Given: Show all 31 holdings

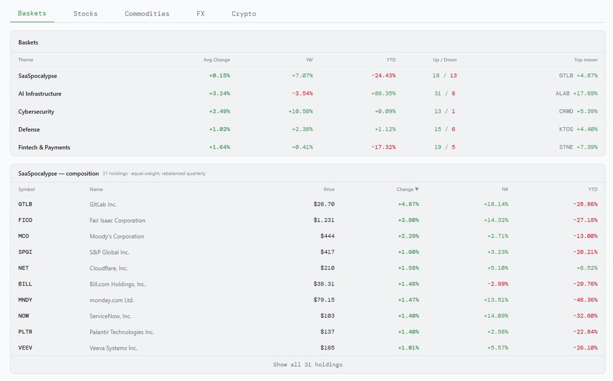Looking at the screenshot, I should click(308, 365).
